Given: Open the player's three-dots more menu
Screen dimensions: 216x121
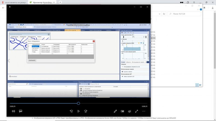Looking at the screenshot, I should tap(144, 111).
